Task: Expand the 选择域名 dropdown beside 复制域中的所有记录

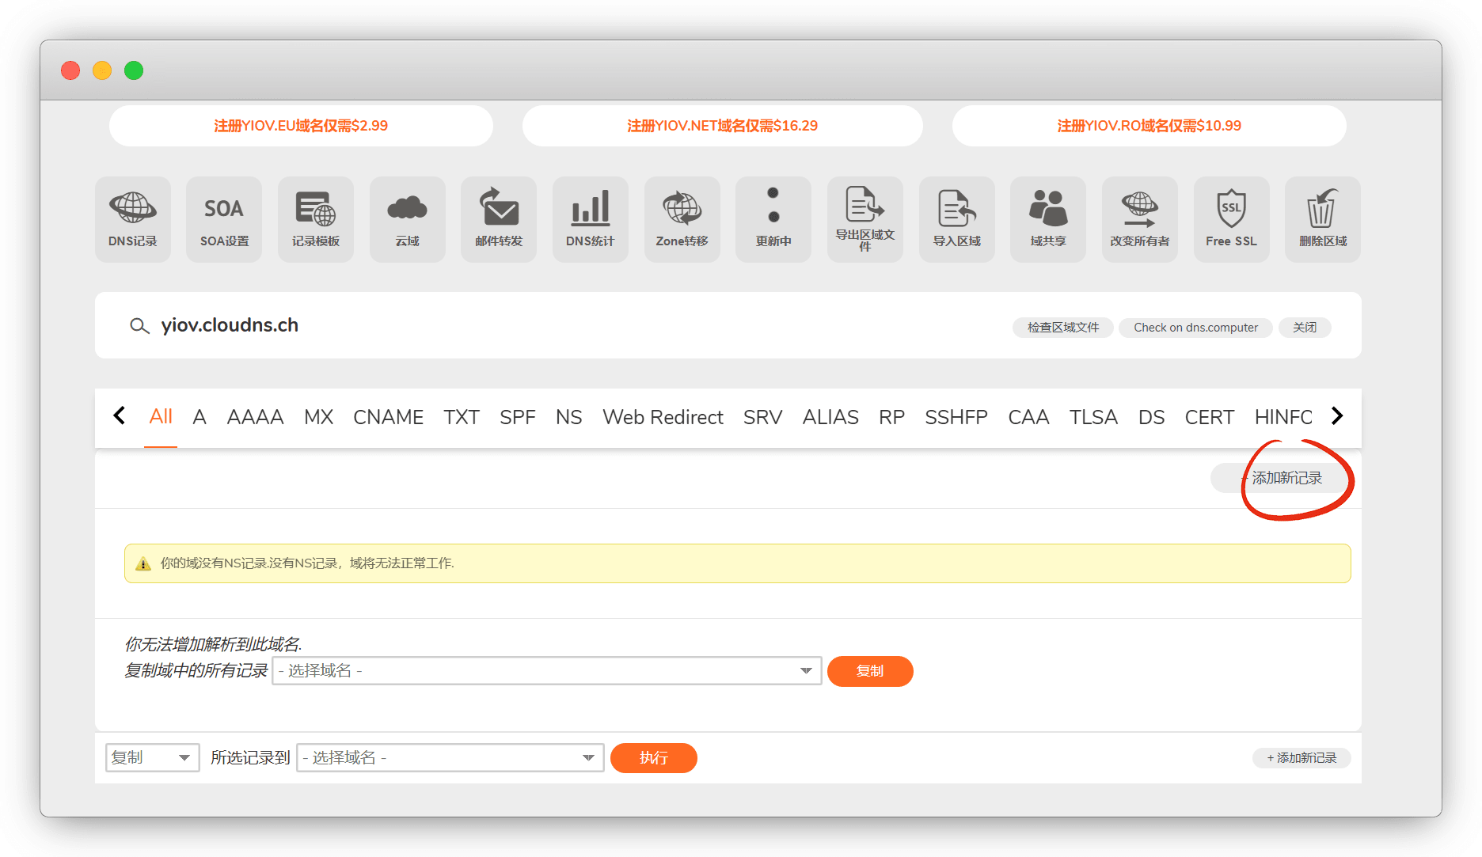Action: (547, 671)
